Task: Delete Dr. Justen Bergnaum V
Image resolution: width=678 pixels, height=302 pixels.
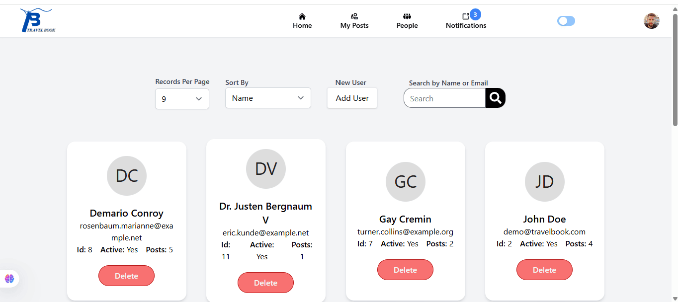Action: pyautogui.click(x=265, y=283)
